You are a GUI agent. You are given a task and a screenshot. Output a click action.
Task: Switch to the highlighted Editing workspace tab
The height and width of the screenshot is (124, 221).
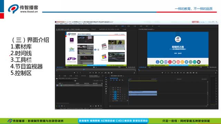tap(123, 26)
